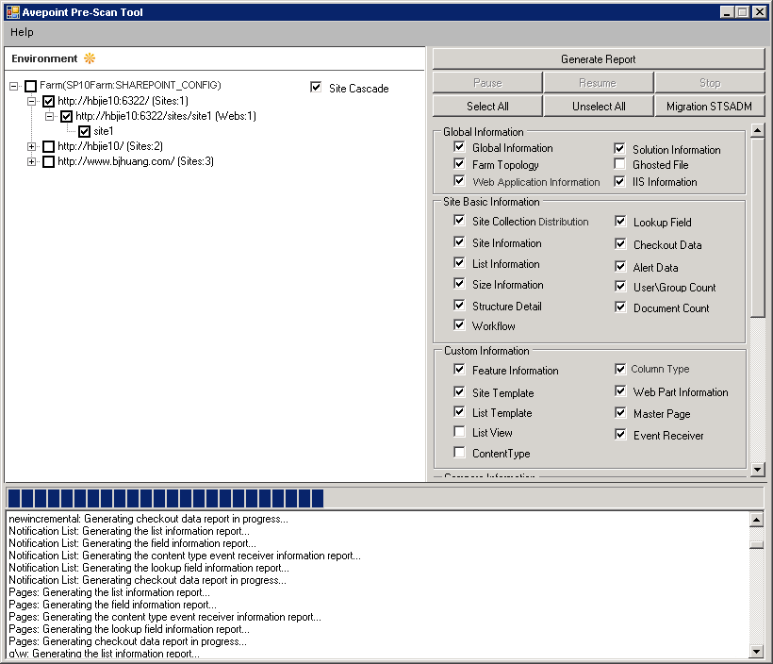Screen dimensions: 773x664
Task: Expand the http://hbjie10/ tree node
Action: [31, 146]
